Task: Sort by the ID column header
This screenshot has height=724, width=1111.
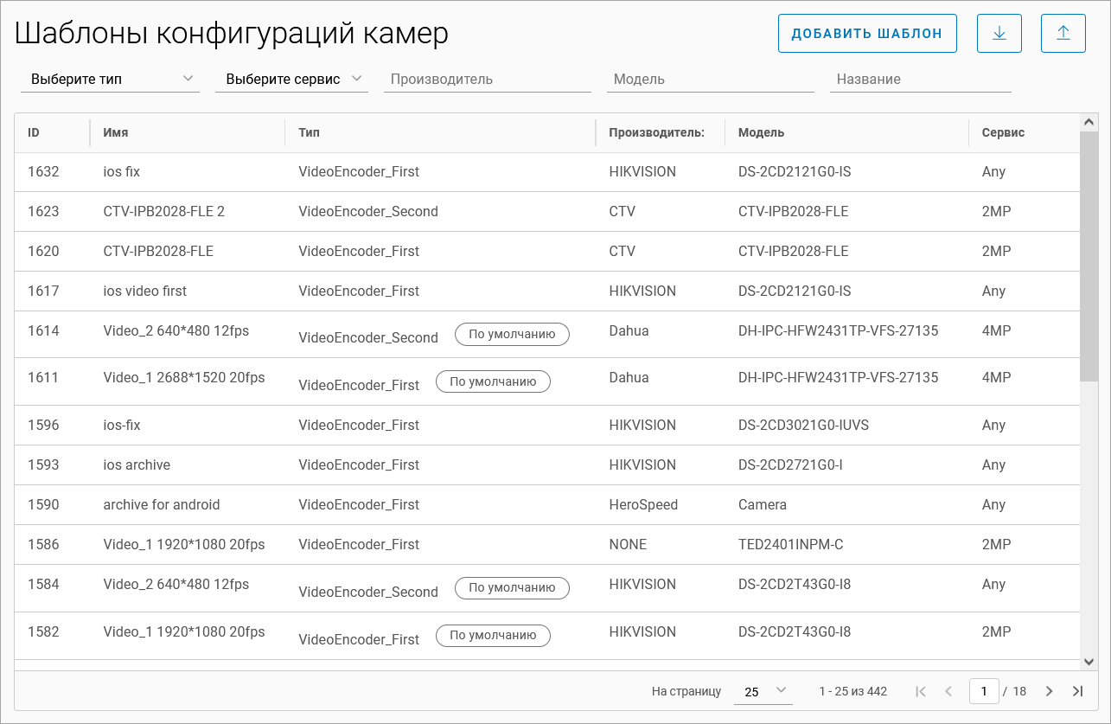Action: (34, 133)
